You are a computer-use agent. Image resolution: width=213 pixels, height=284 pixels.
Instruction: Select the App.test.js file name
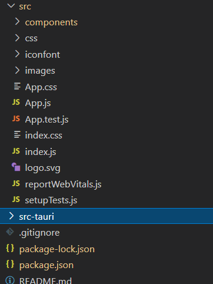coord(46,120)
